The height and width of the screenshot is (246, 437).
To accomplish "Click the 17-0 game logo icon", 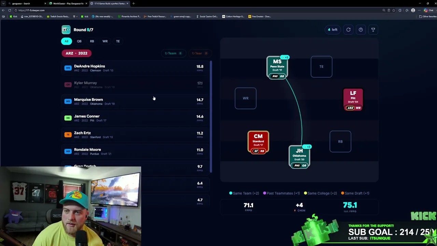I will point(66,30).
